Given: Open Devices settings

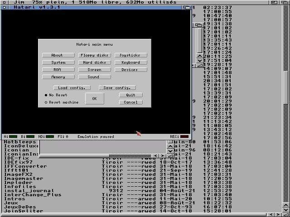Looking at the screenshot, I should tap(131, 70).
